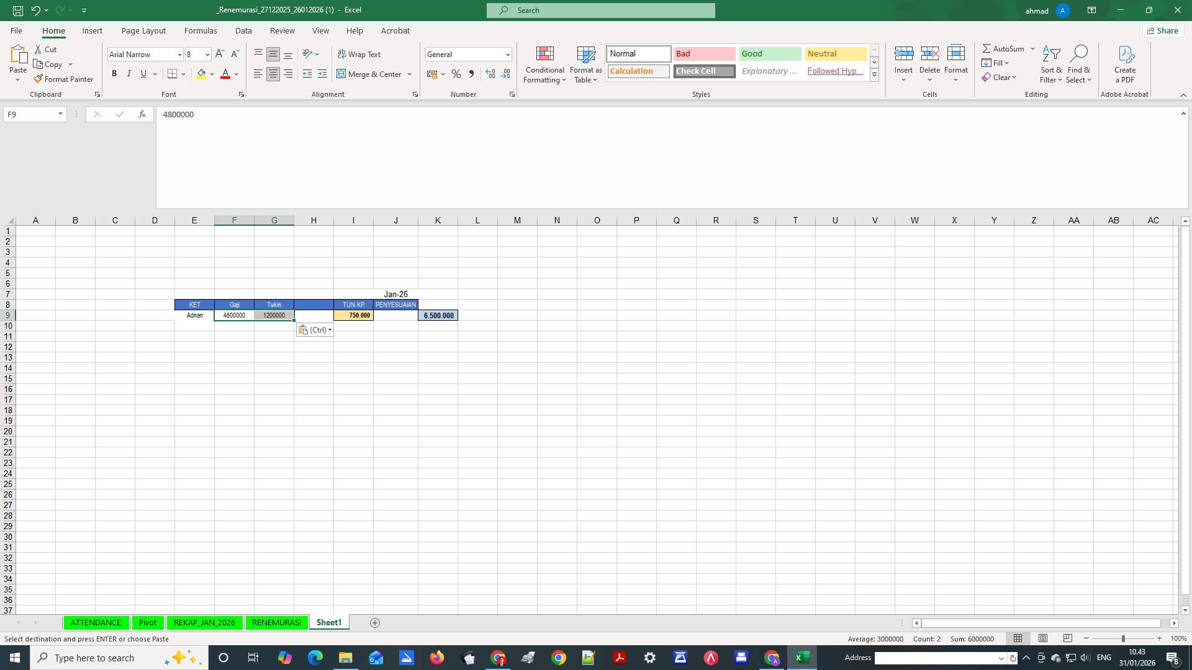The image size is (1192, 670).
Task: Open the font size dropdown
Action: click(x=207, y=54)
